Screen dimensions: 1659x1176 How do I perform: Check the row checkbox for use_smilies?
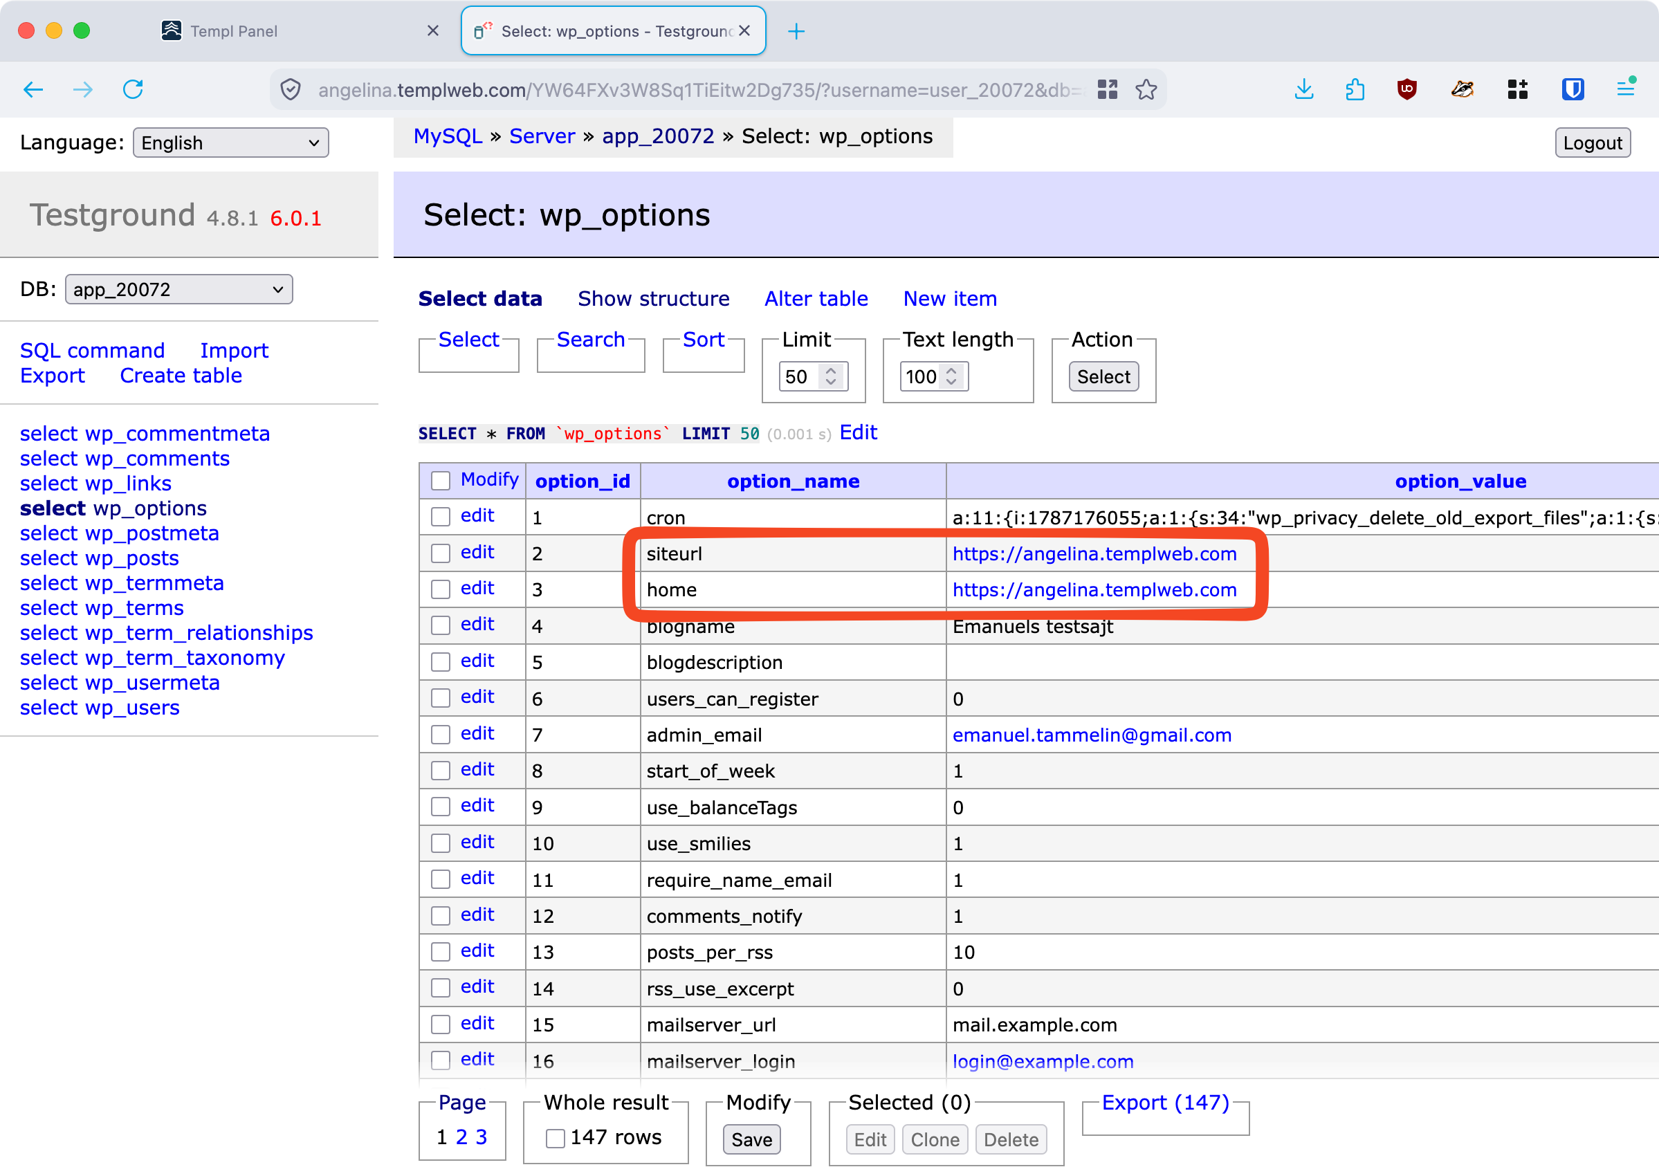[x=440, y=843]
